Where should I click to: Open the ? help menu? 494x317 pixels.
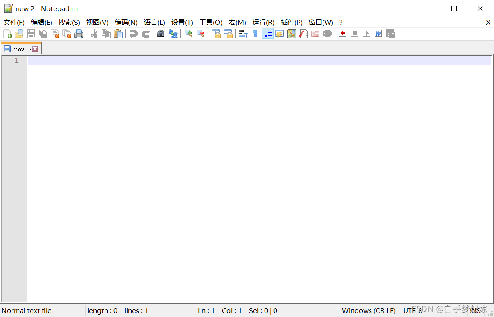coord(341,23)
